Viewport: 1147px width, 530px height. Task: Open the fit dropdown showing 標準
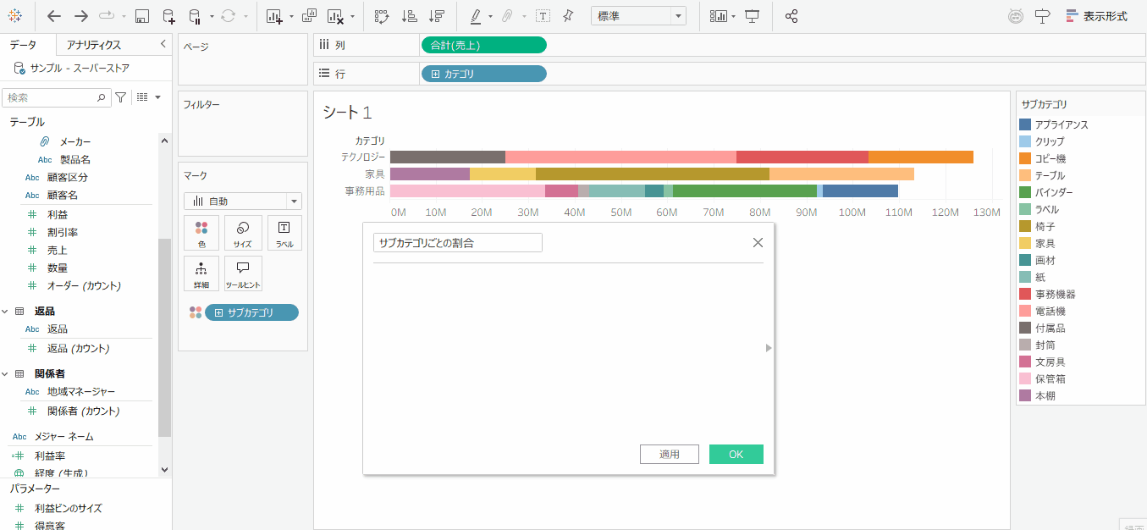click(x=638, y=16)
